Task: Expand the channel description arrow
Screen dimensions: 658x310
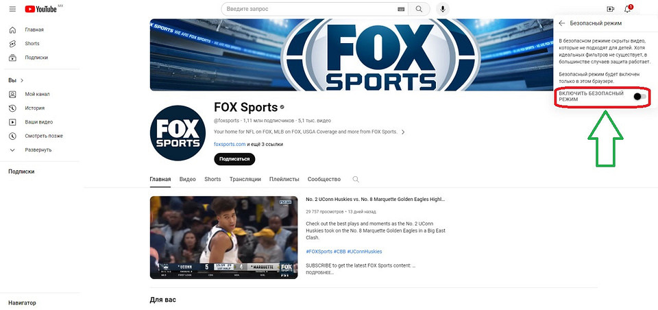Action: (403, 132)
